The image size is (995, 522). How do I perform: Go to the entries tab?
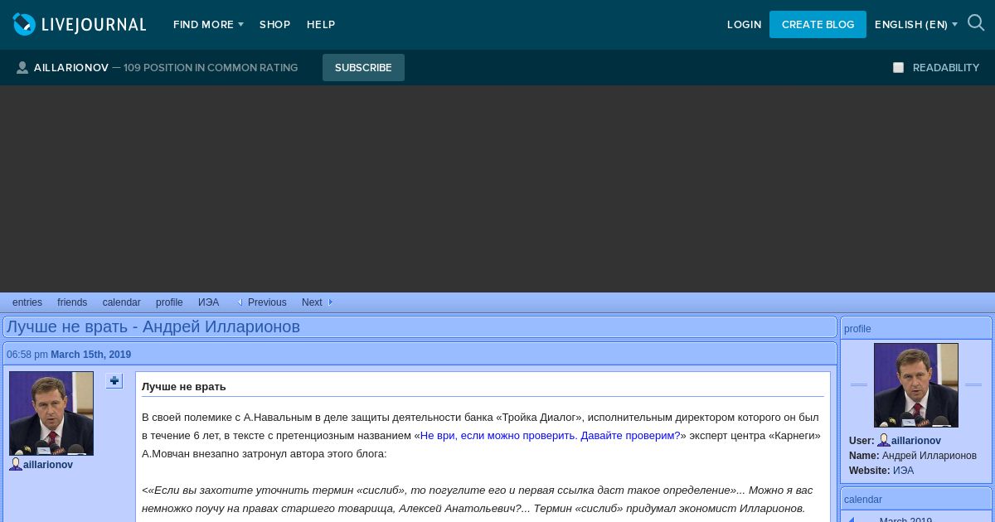(27, 302)
